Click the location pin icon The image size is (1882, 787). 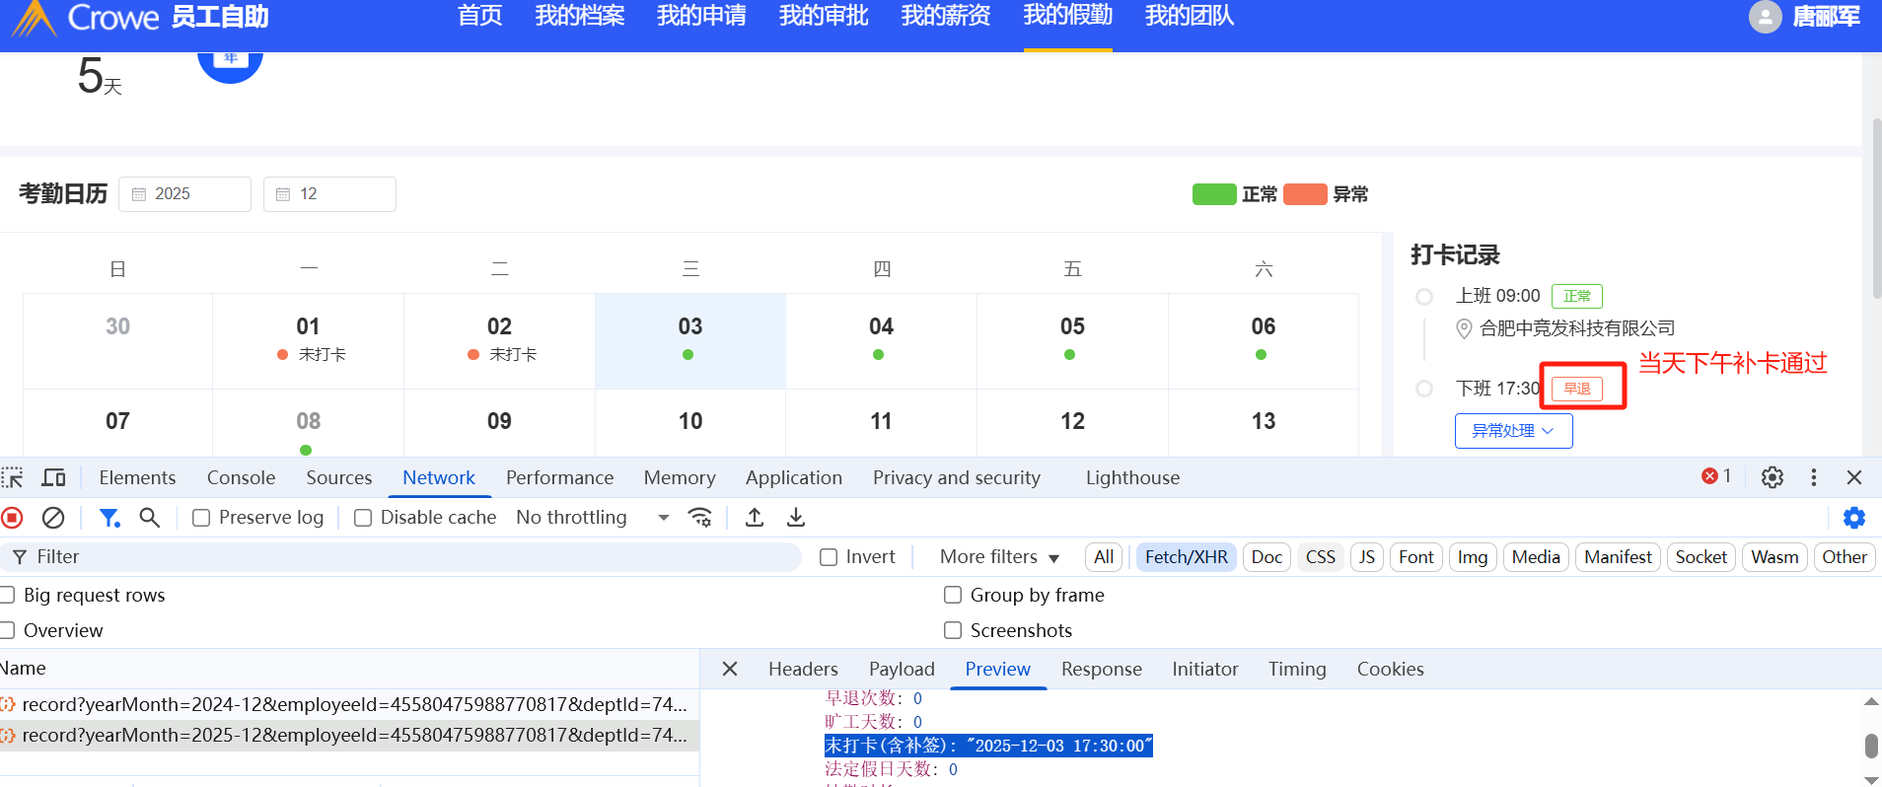click(1464, 328)
